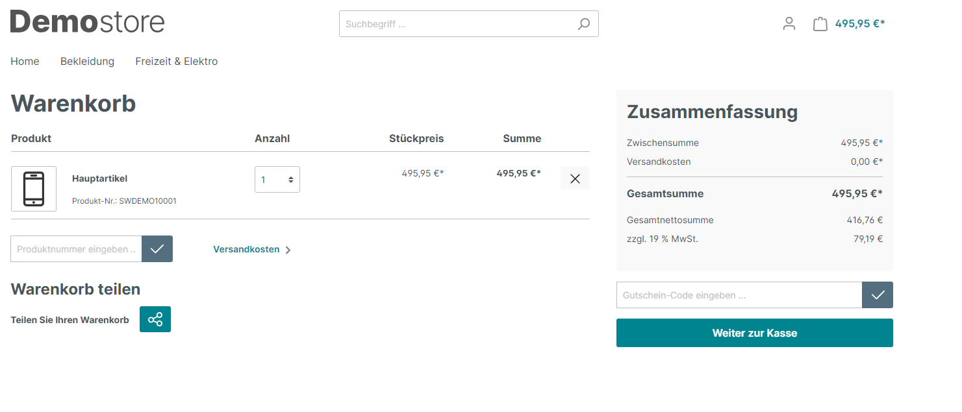Click the Produktnummer eingeben input field
The height and width of the screenshot is (412, 962).
76,249
